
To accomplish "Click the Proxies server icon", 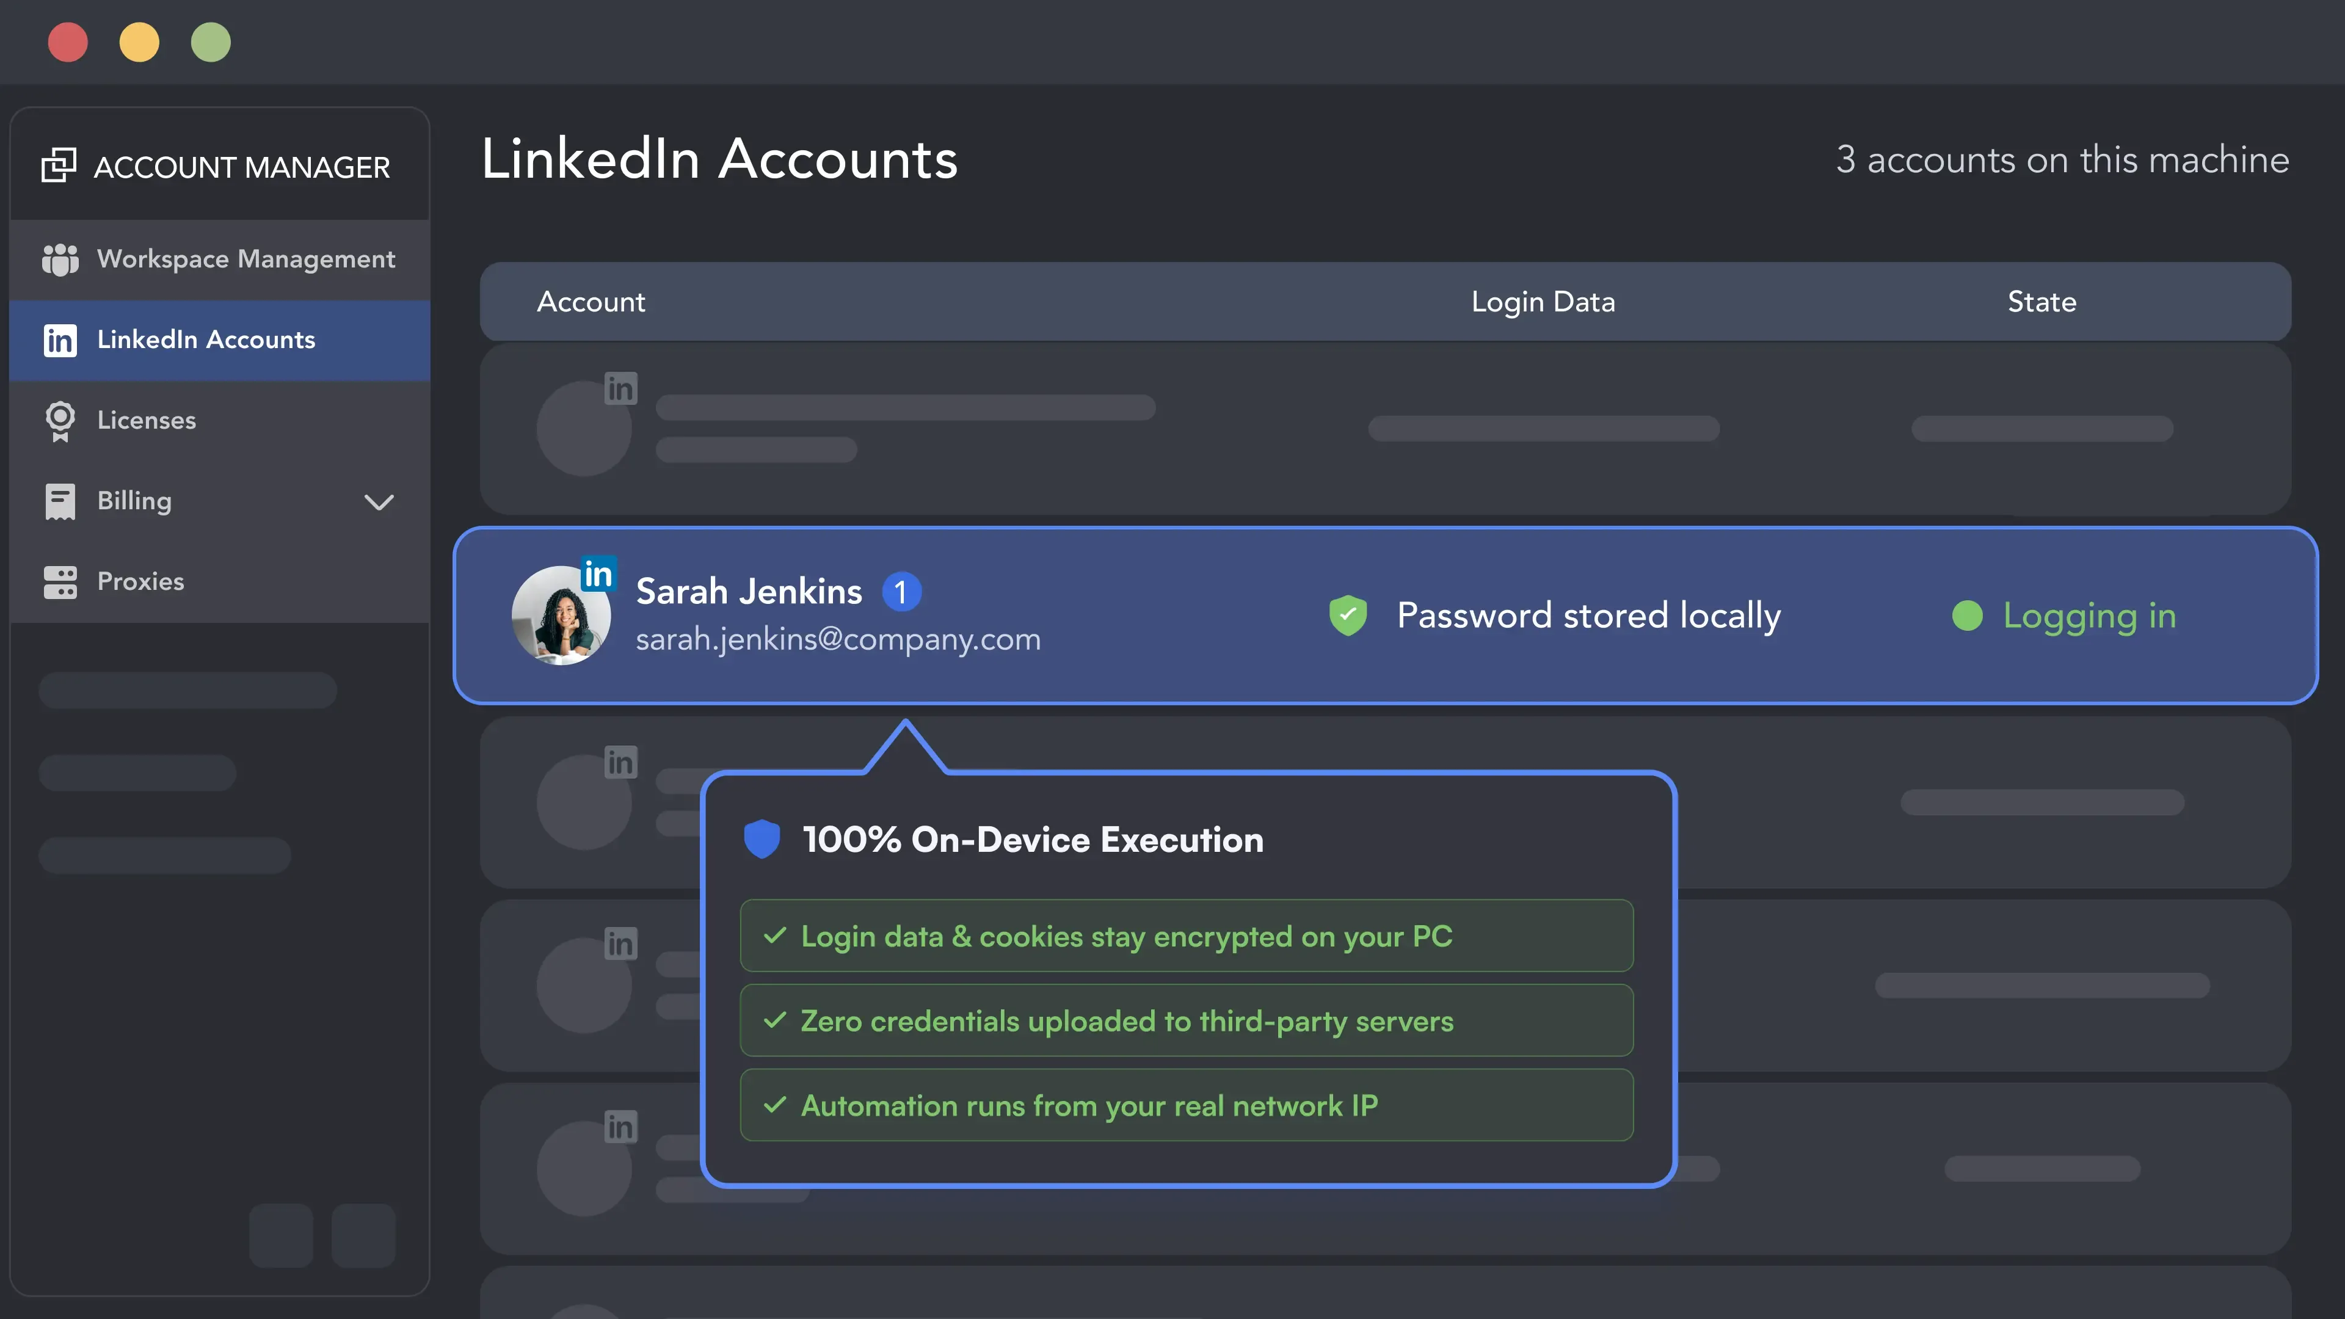I will point(60,583).
